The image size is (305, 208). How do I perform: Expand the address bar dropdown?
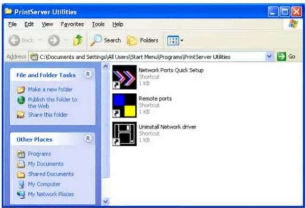269,57
